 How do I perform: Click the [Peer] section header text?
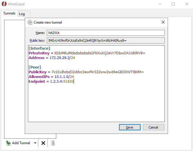coord(35,67)
